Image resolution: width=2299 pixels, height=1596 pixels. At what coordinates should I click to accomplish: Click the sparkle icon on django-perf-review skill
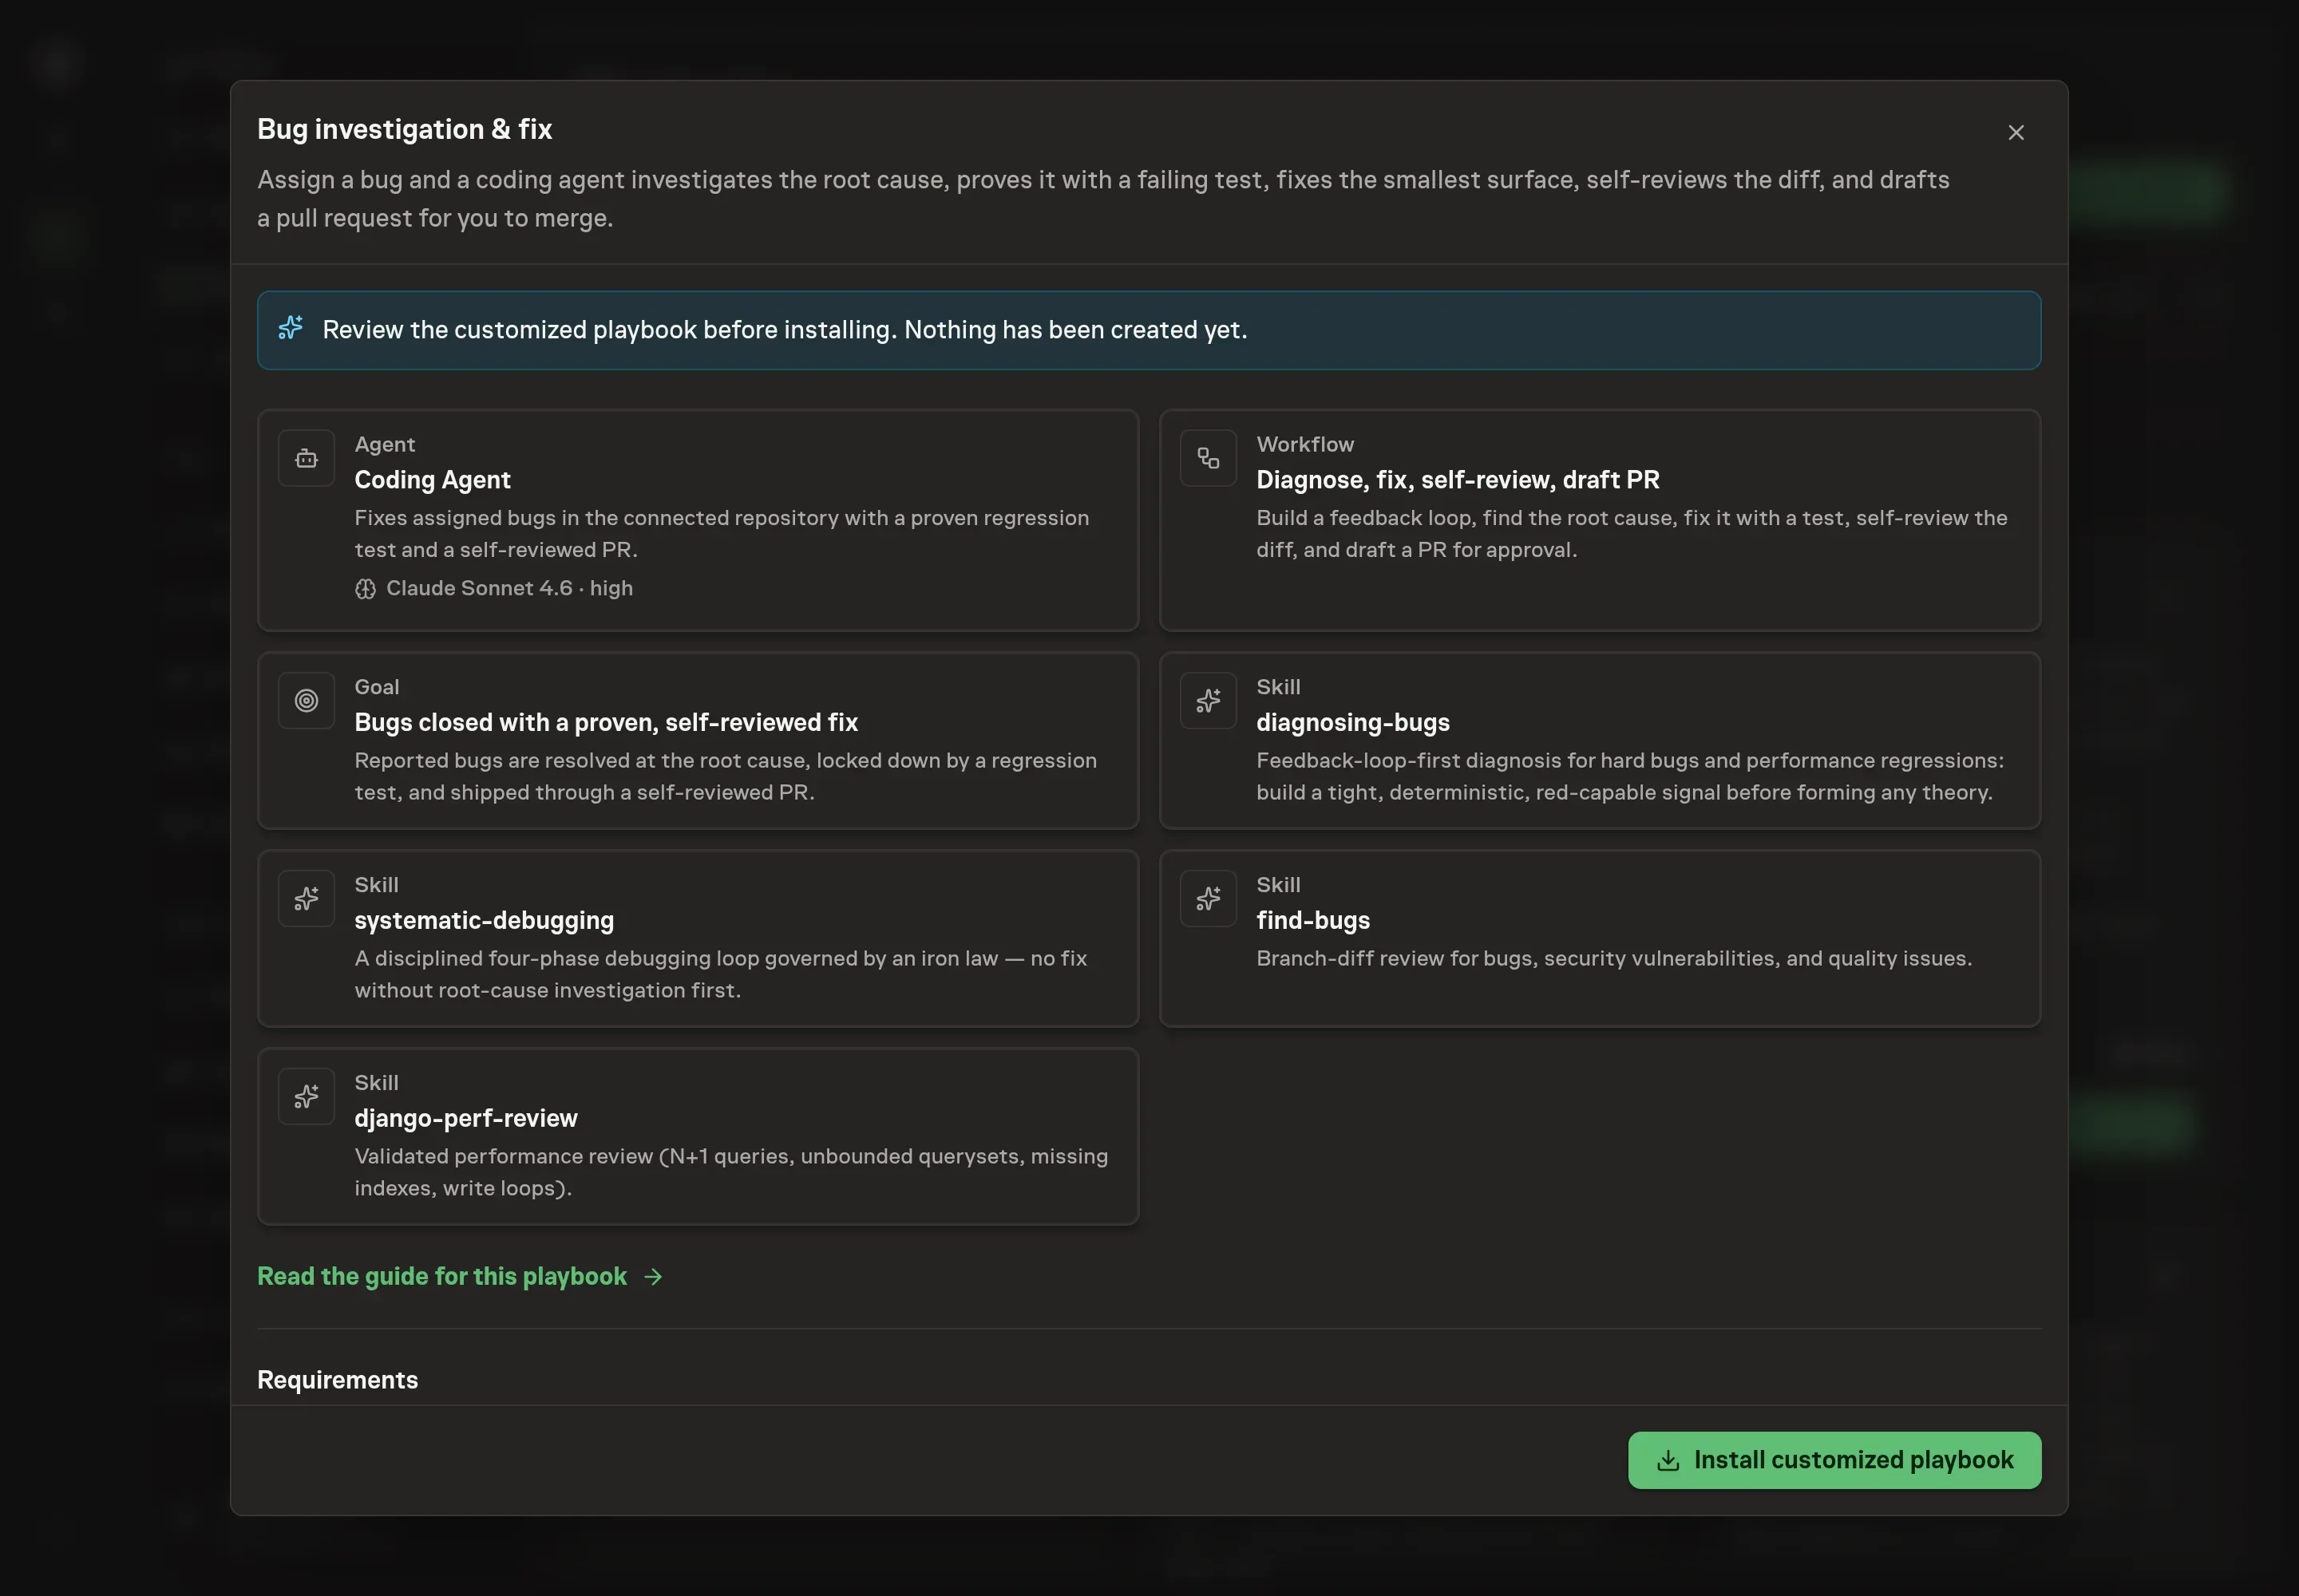pos(306,1097)
